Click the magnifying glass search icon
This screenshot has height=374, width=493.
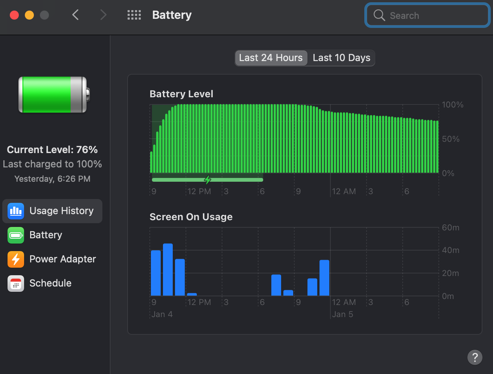(x=379, y=15)
